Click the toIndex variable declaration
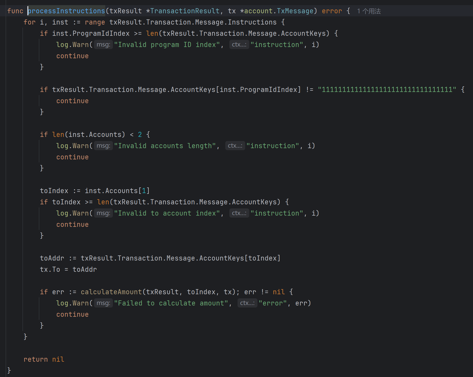 click(54, 191)
